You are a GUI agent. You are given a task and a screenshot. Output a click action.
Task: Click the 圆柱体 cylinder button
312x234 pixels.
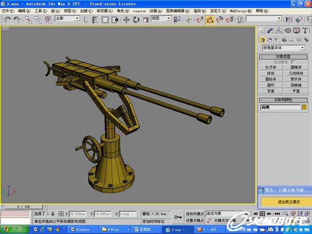click(271, 79)
